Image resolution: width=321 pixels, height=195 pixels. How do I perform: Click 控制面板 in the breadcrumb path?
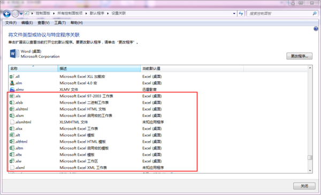click(x=43, y=13)
